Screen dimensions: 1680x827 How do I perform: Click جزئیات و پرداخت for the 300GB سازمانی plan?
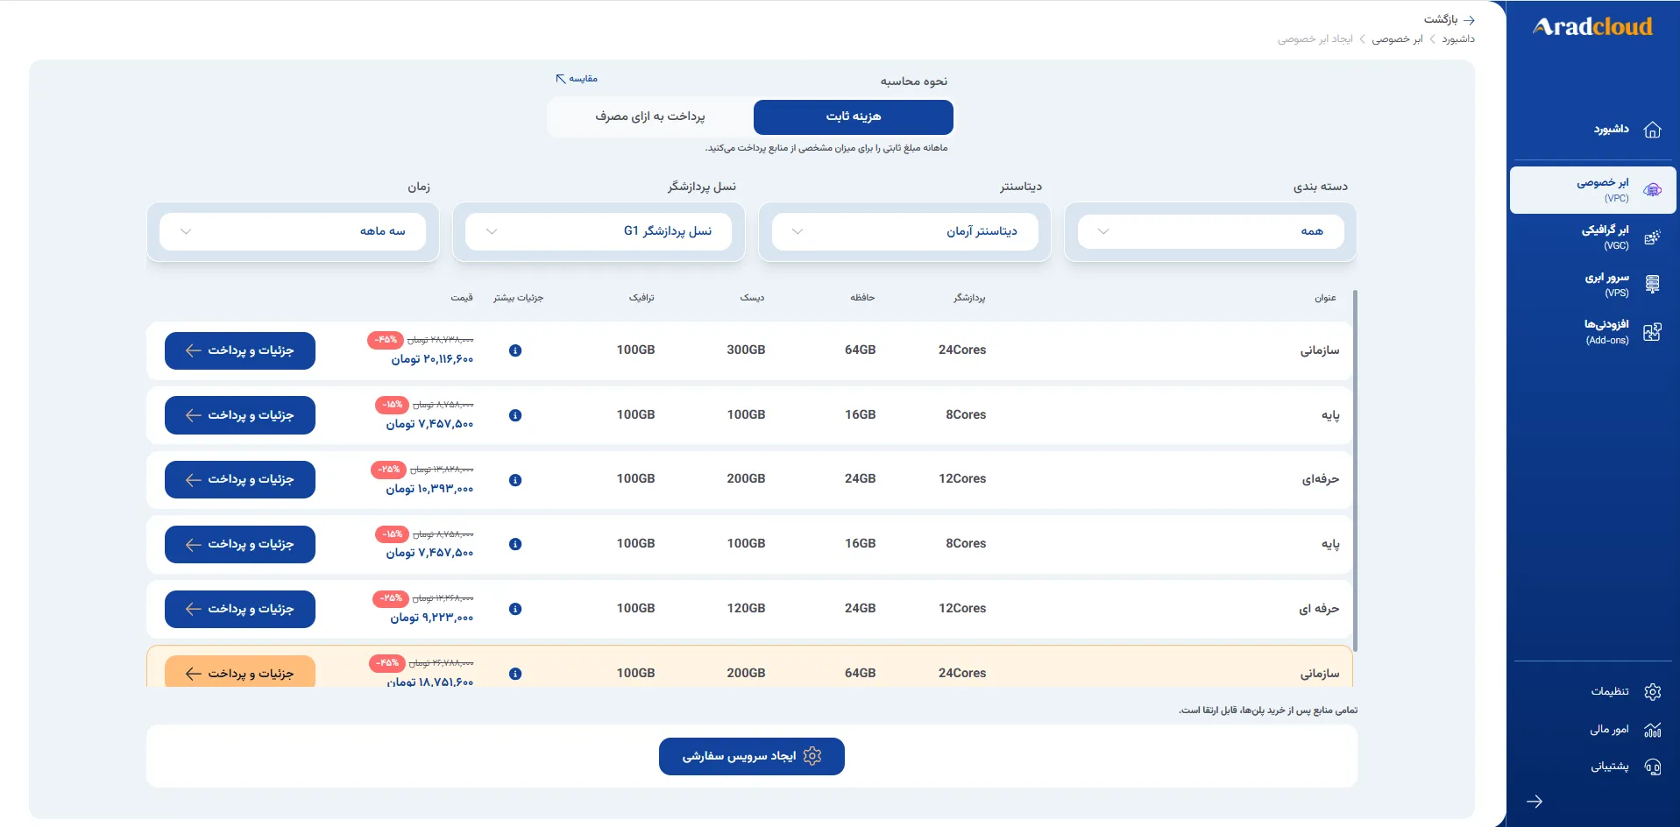tap(240, 350)
